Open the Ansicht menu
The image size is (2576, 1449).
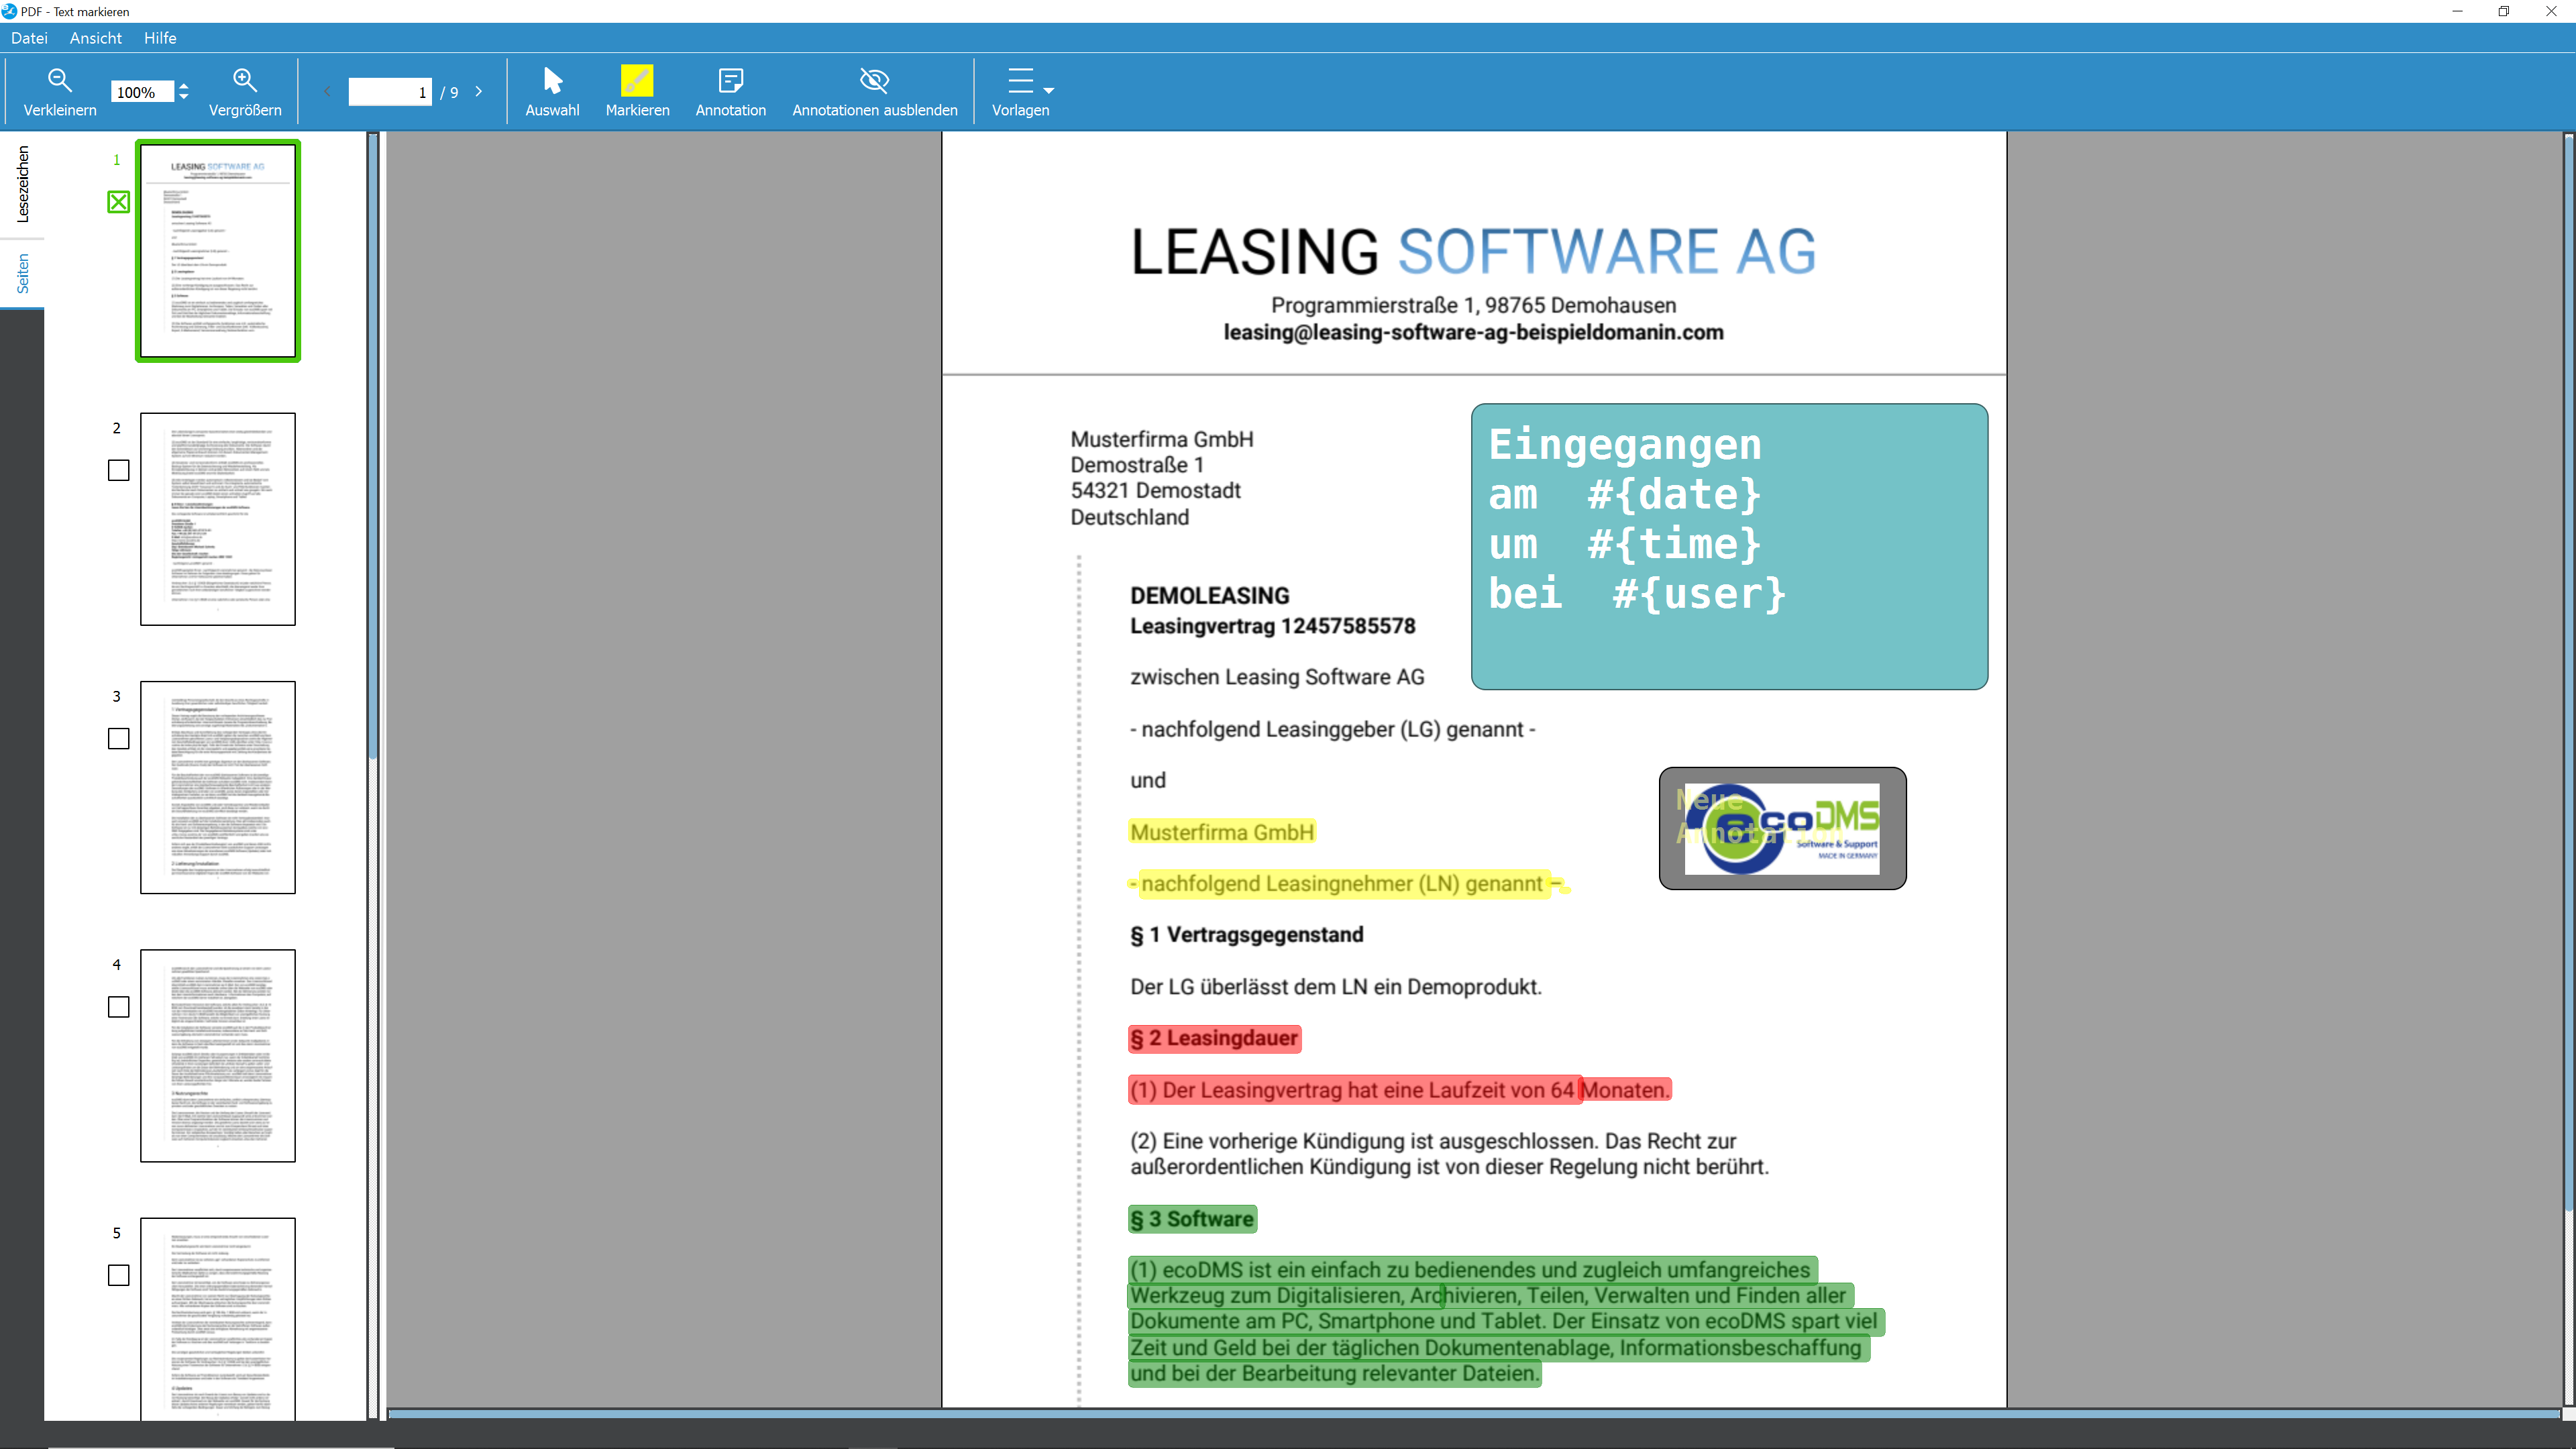click(x=96, y=38)
